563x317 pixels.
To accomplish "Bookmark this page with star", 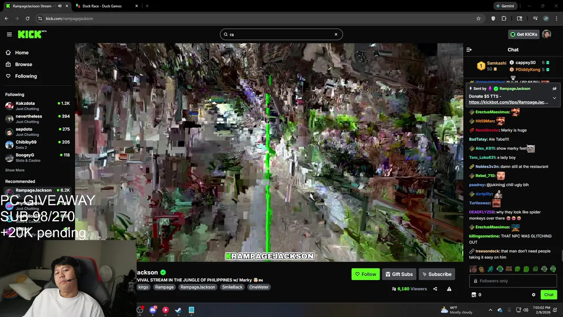I will (x=479, y=18).
